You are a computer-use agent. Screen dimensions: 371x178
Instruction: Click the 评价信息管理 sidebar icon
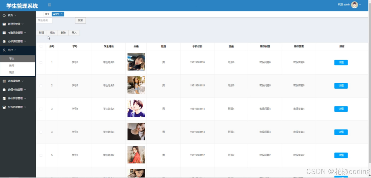(x=4, y=98)
